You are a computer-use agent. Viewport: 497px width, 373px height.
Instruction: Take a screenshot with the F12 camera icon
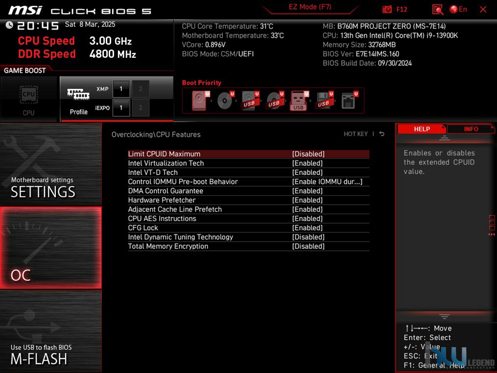pyautogui.click(x=387, y=9)
